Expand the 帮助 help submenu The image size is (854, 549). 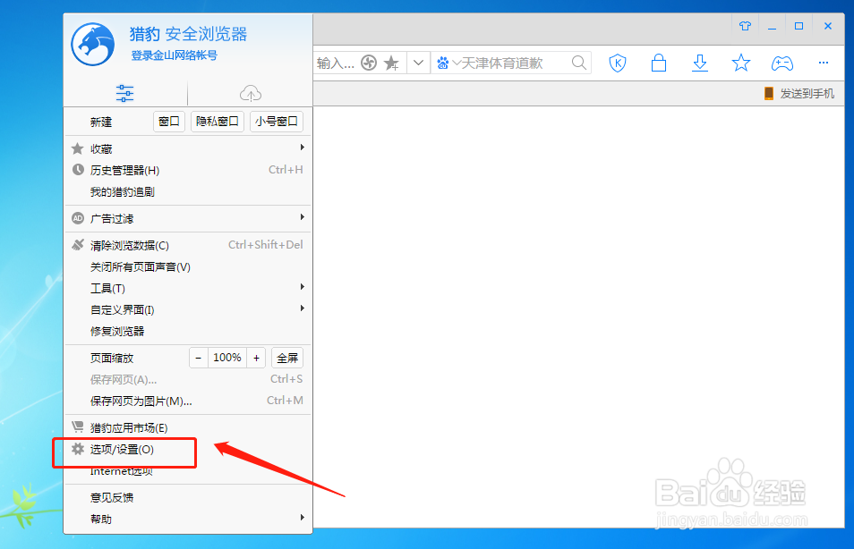(188, 519)
